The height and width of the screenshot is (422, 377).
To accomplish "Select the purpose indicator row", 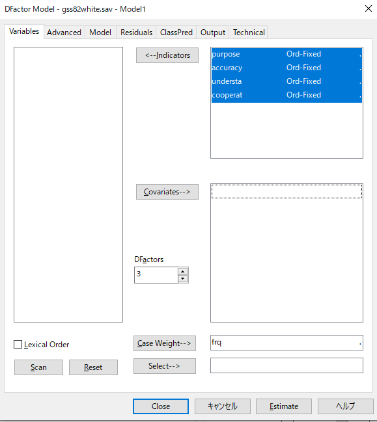I will click(286, 54).
